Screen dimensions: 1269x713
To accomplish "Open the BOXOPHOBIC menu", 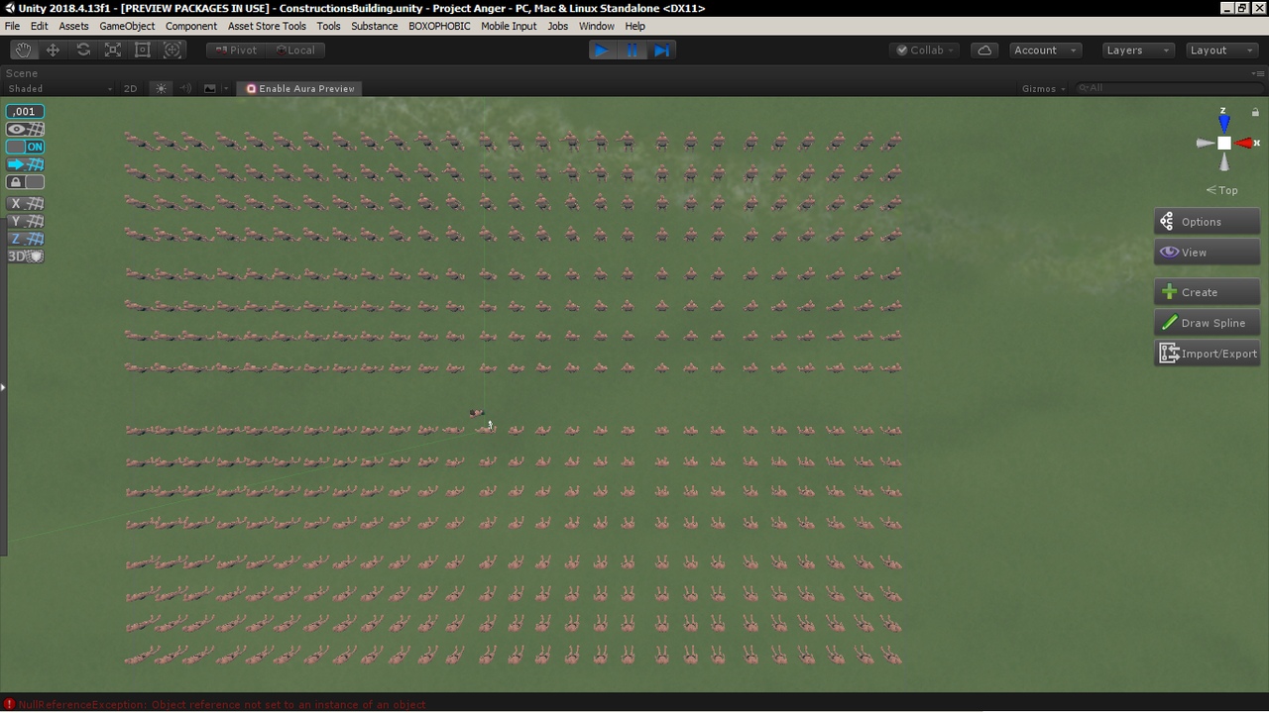I will point(439,26).
